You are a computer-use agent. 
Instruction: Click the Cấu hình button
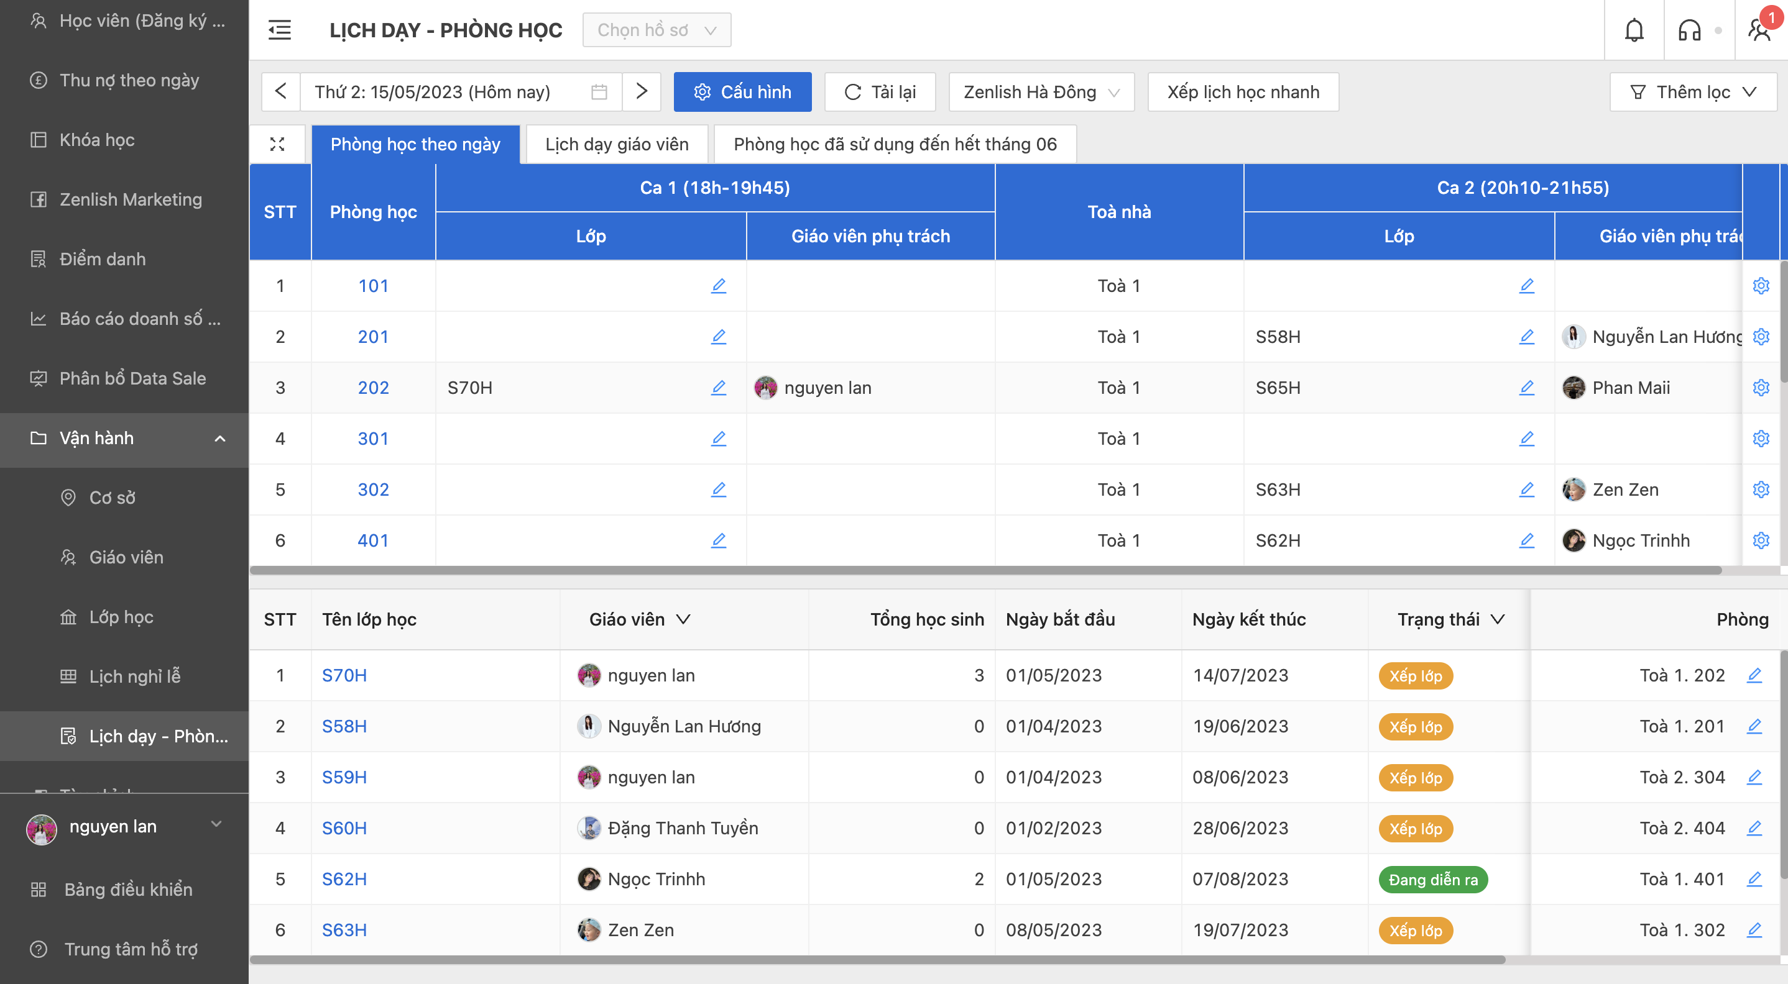point(742,92)
